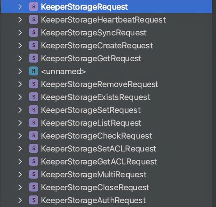The width and height of the screenshot is (216, 207).
Task: Click the struct icon beside KeeperStorageAuthRequest
Action: [33, 200]
